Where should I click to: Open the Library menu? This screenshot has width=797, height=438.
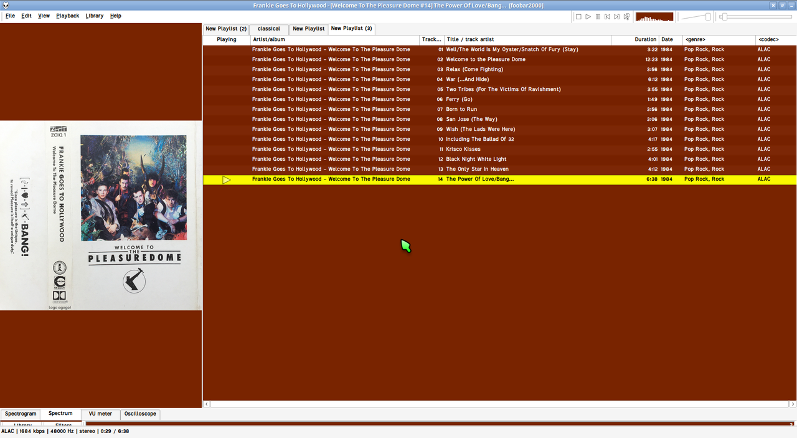(95, 16)
